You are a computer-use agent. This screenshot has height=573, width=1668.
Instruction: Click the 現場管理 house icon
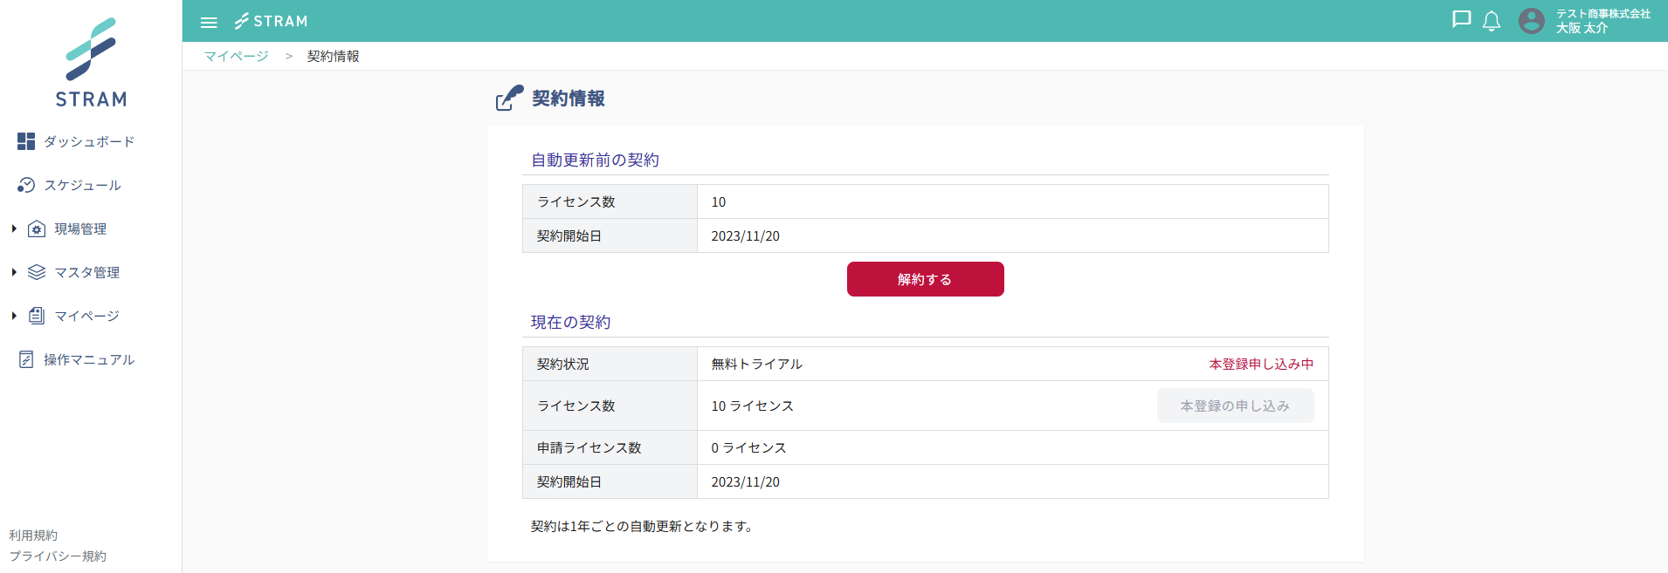(x=37, y=229)
